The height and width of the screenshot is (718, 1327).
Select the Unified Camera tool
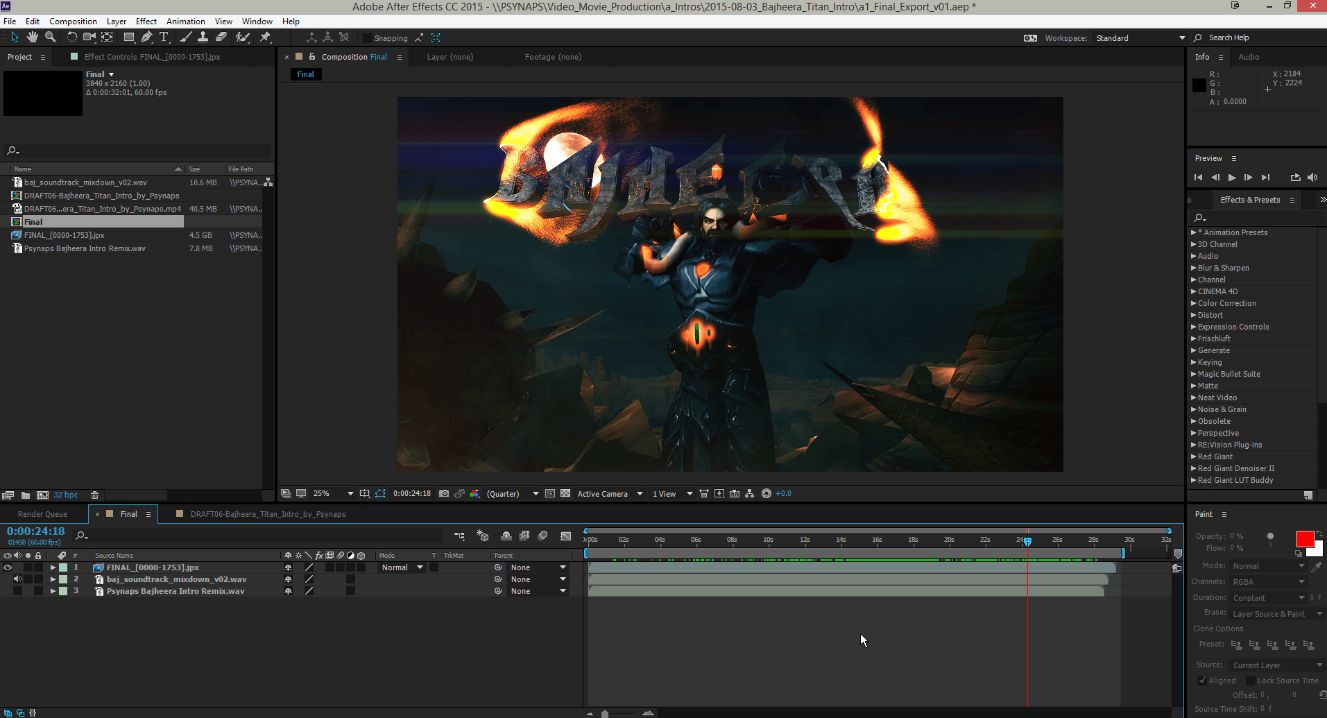(89, 37)
